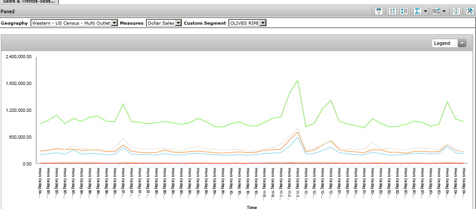Screen dimensions: 476x209
Task: Open the Geography dropdown
Action: point(114,23)
